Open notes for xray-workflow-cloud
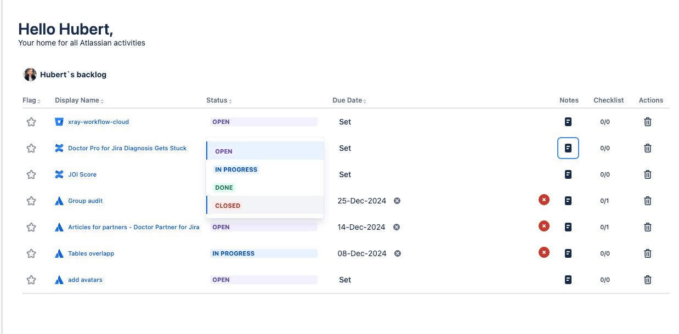 [568, 122]
